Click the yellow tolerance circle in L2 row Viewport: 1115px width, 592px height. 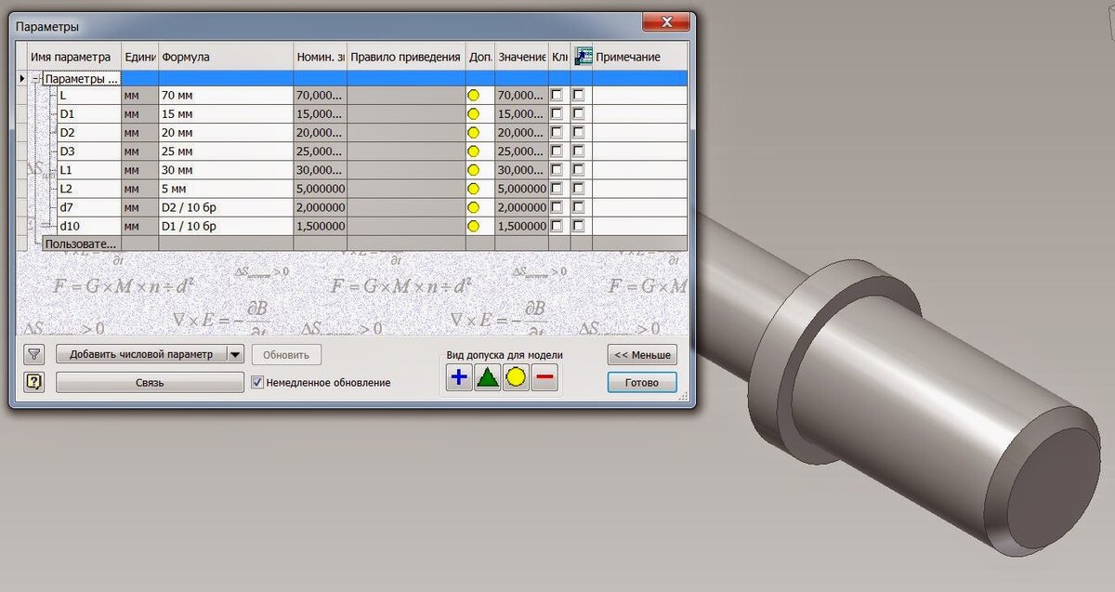[x=473, y=189]
